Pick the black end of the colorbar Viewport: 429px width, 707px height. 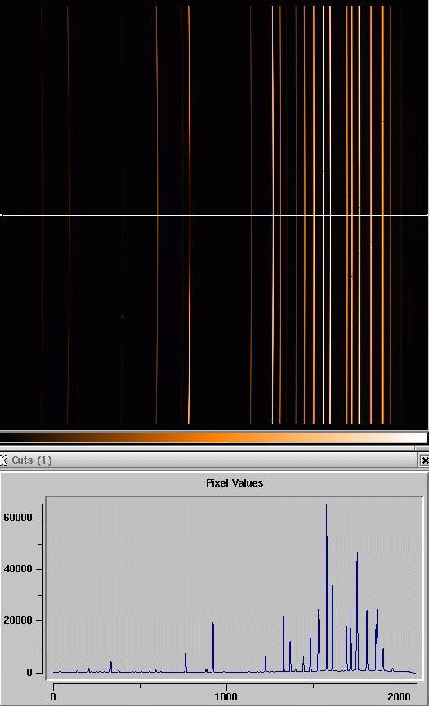tap(7, 438)
